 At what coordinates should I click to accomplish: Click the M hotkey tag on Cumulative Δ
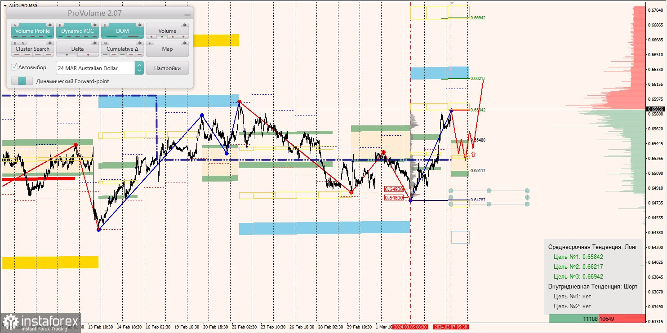(106, 43)
